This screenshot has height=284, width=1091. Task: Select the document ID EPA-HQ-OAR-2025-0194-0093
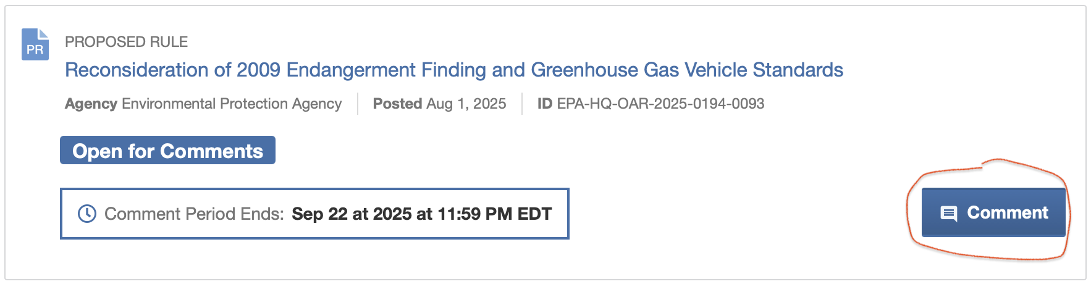point(660,104)
